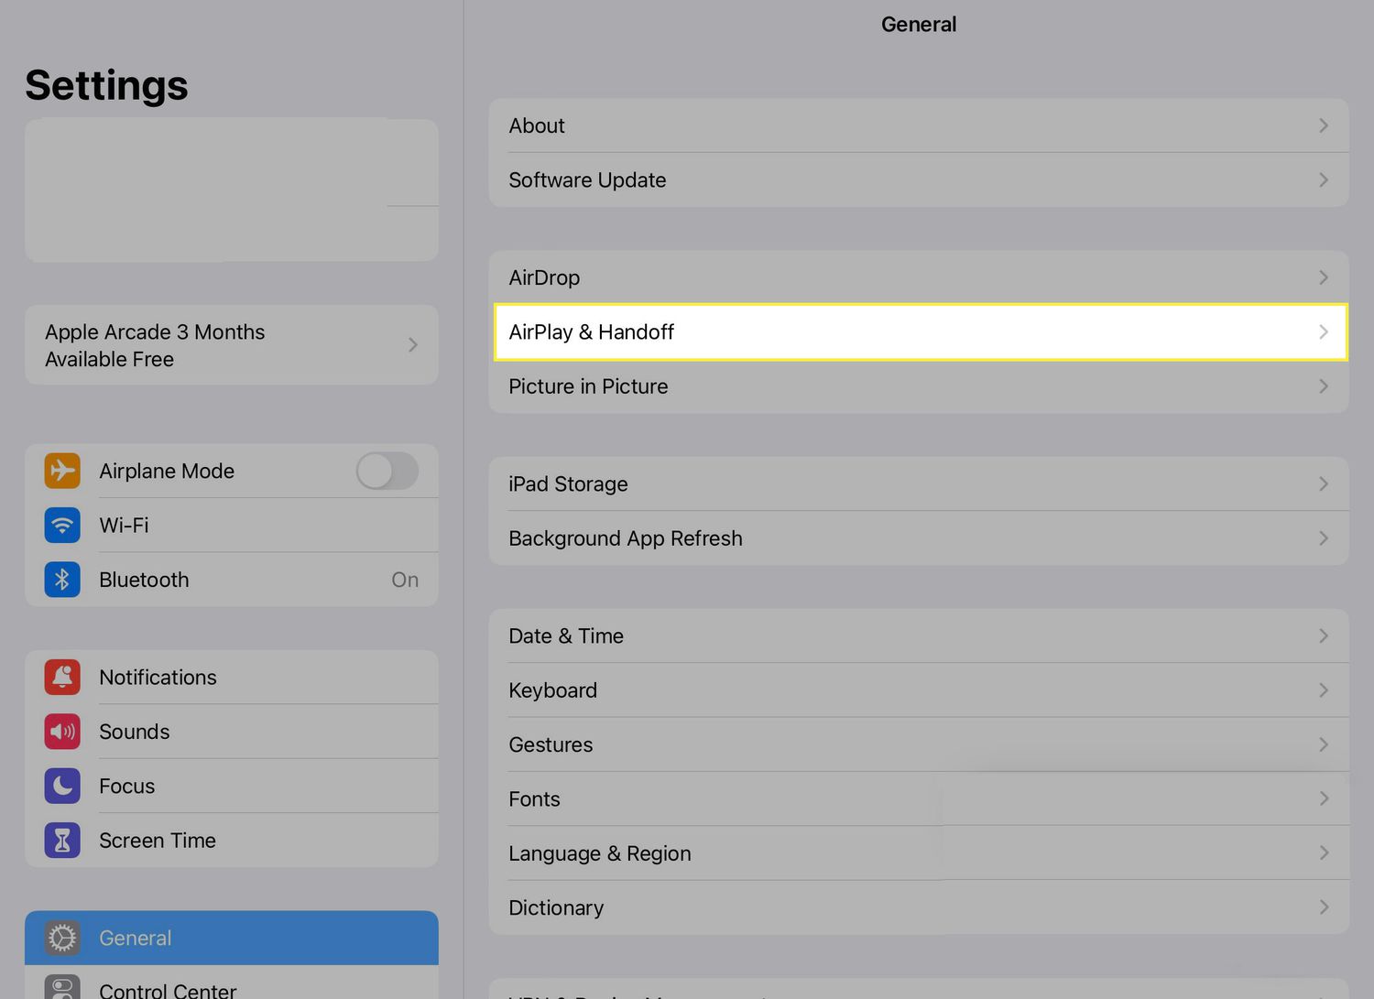This screenshot has height=999, width=1374.
Task: Tap the Screen Time hourglass icon
Action: (x=62, y=841)
